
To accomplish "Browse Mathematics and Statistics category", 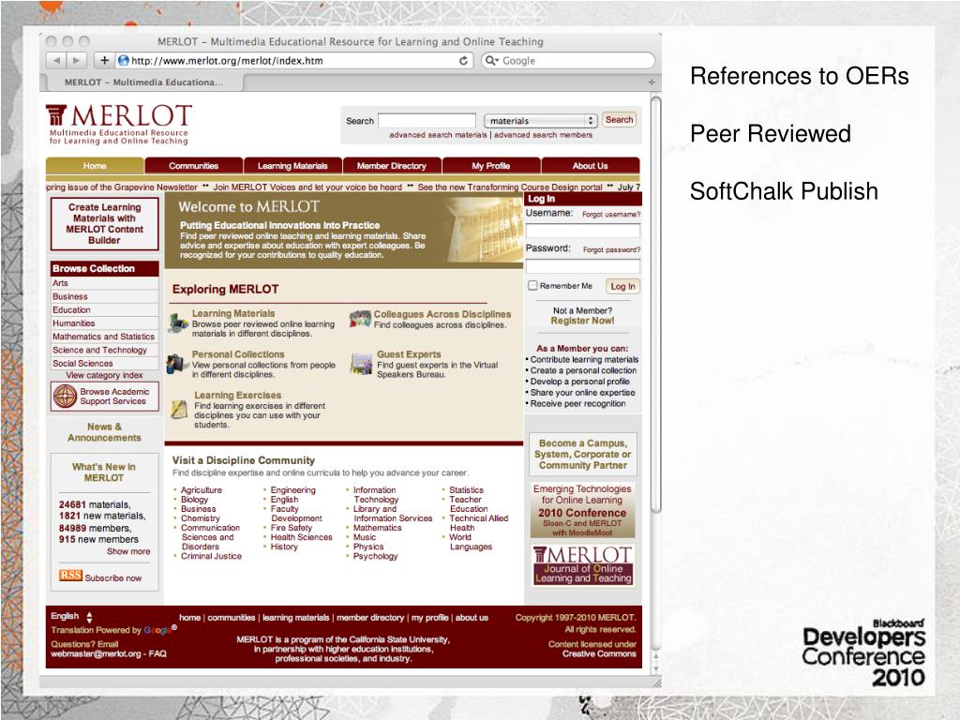I will (103, 337).
